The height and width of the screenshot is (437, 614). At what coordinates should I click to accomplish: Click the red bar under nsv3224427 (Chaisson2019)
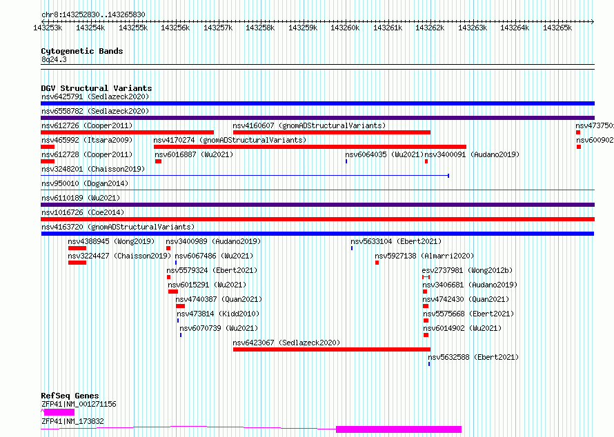coord(77,263)
